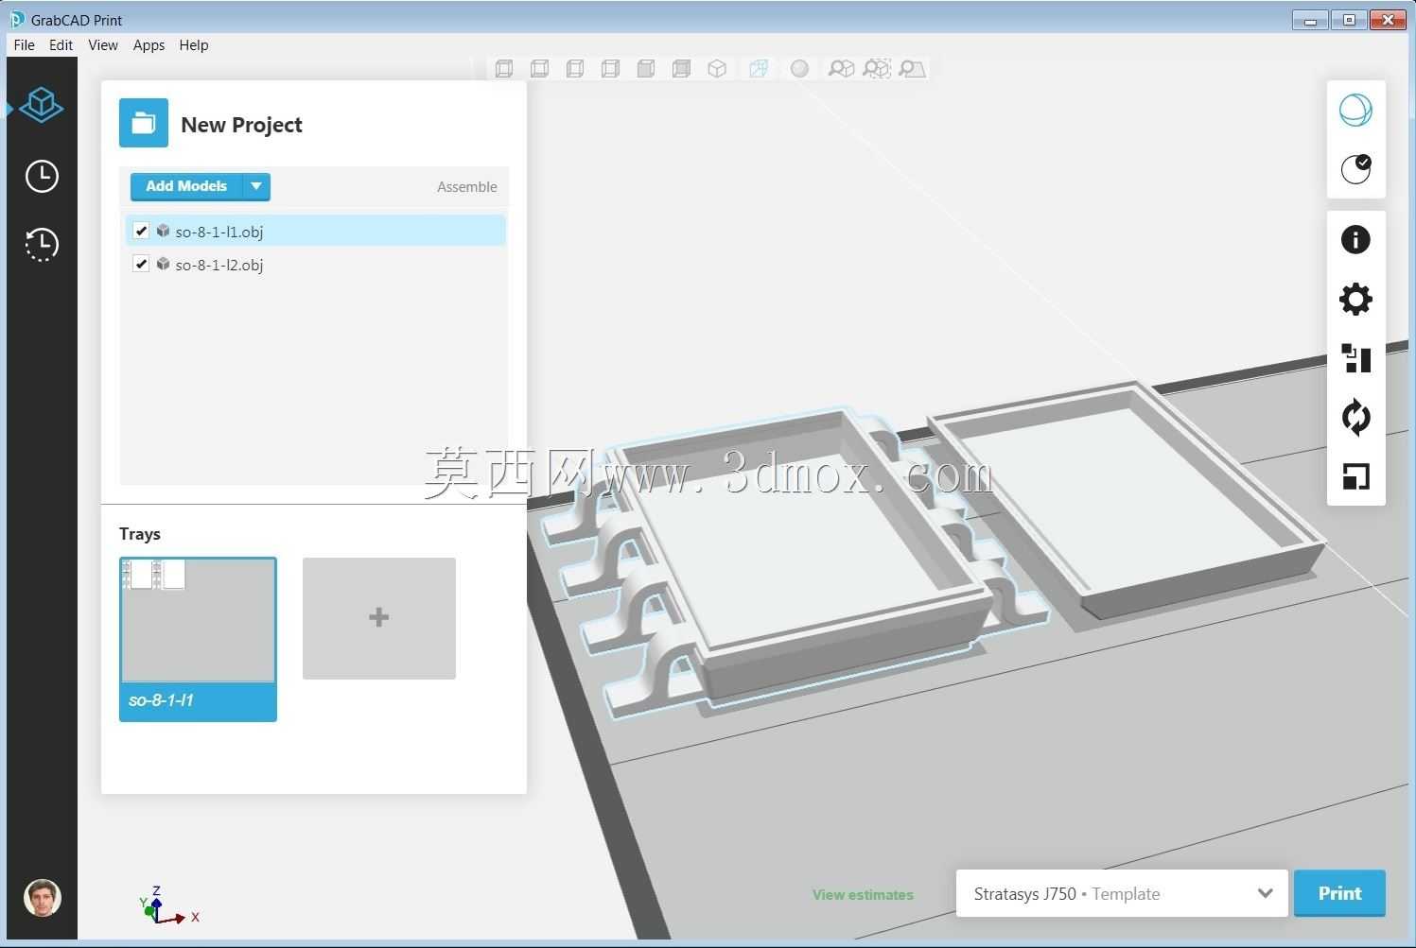Add a new tray with plus tile
1416x948 pixels.
tap(379, 618)
